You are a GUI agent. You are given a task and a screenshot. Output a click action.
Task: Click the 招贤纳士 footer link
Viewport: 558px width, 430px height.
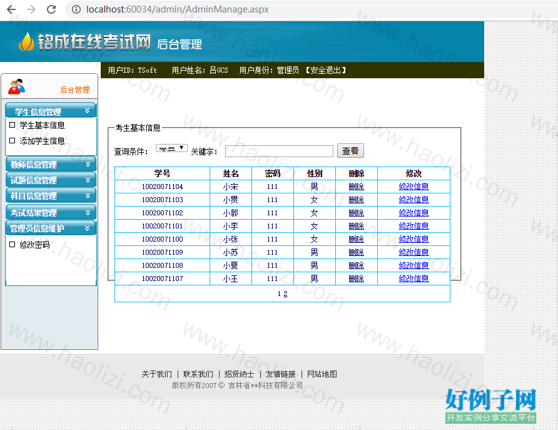pos(239,374)
